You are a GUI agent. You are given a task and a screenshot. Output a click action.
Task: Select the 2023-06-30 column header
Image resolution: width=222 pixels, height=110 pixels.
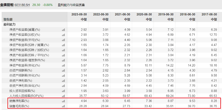pyautogui.click(x=79, y=14)
